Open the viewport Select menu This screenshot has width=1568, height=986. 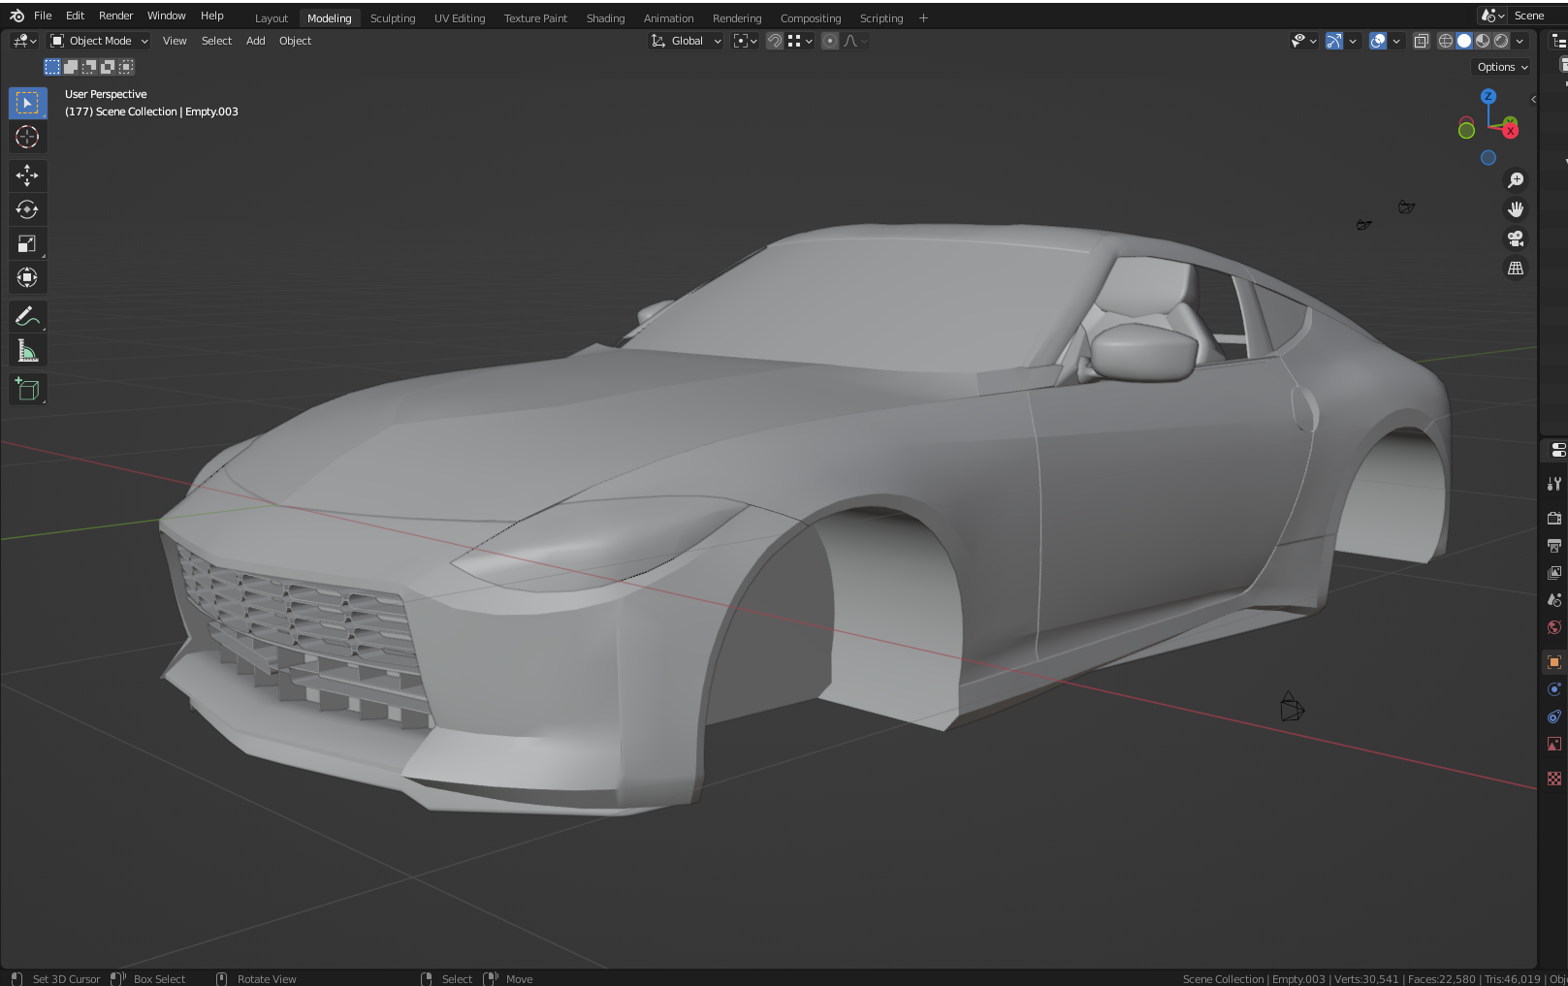pos(216,41)
